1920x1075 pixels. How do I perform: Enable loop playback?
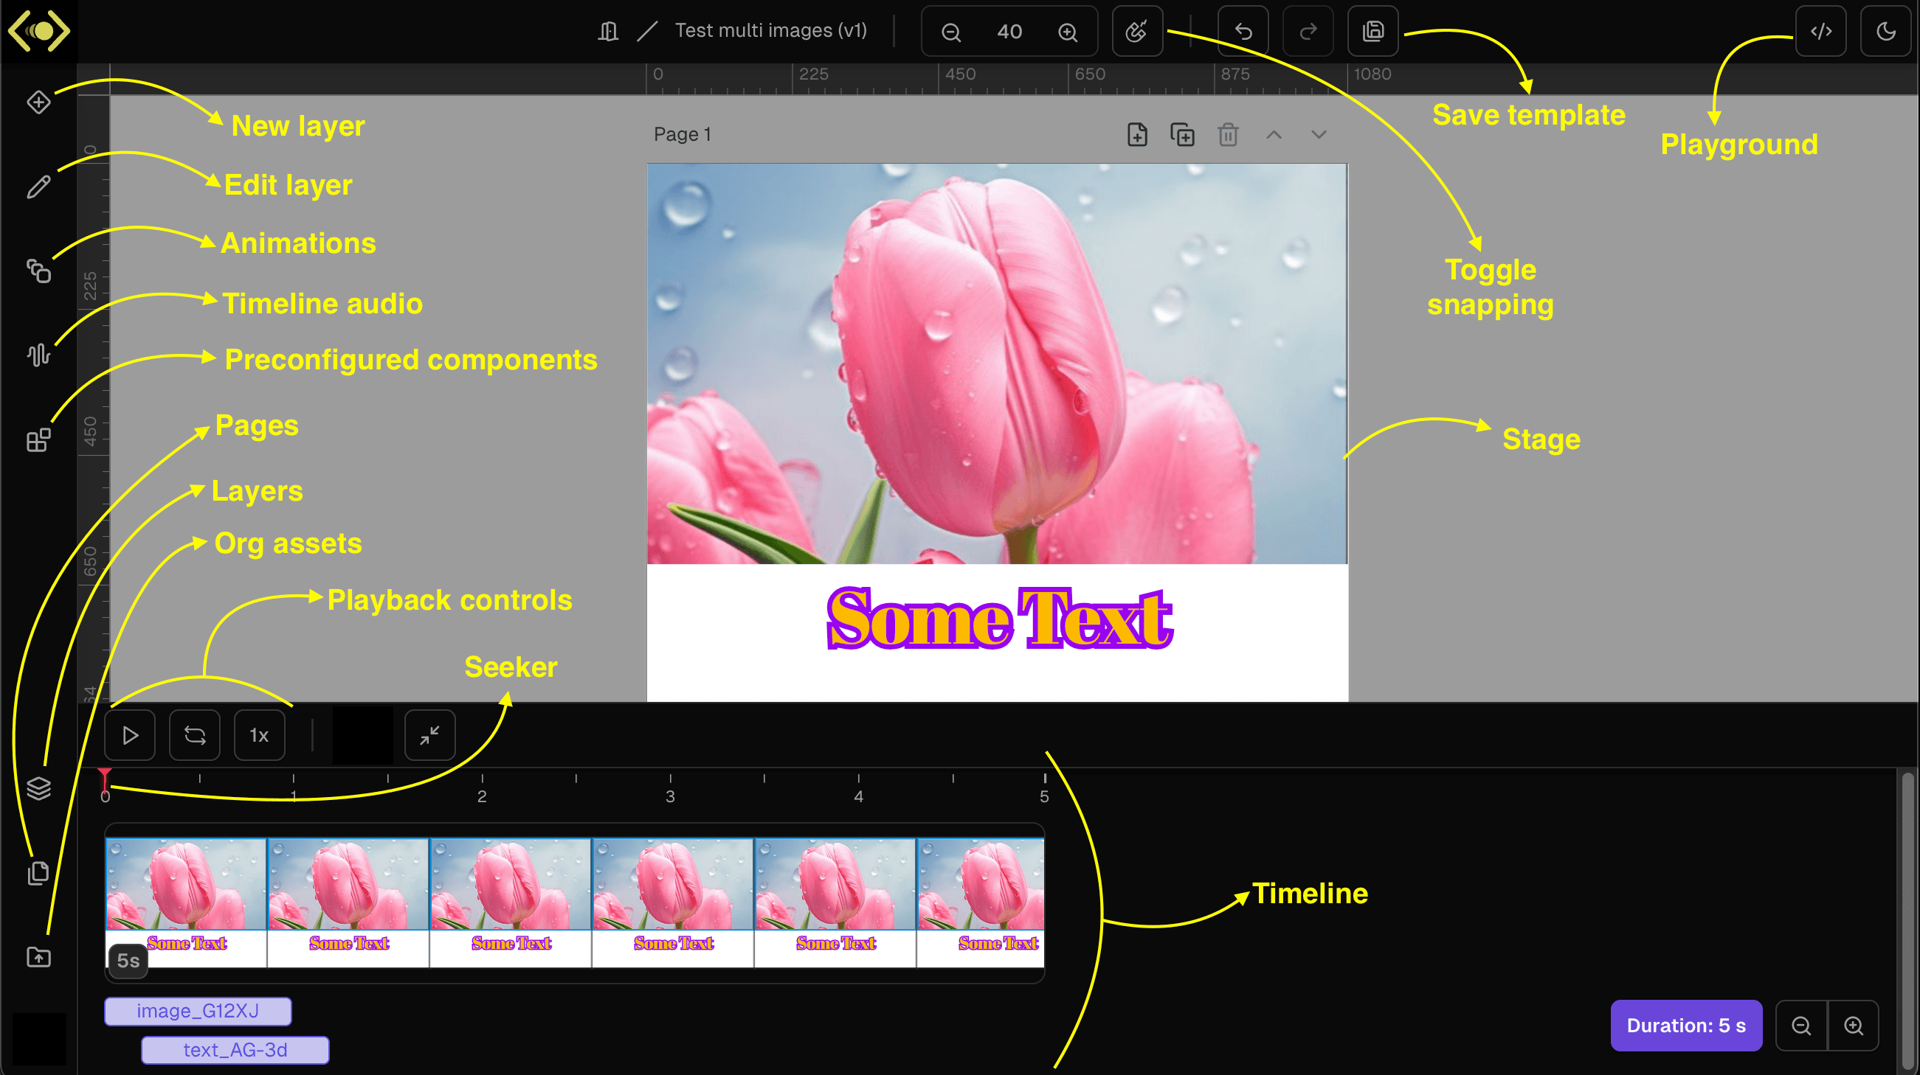pyautogui.click(x=194, y=735)
